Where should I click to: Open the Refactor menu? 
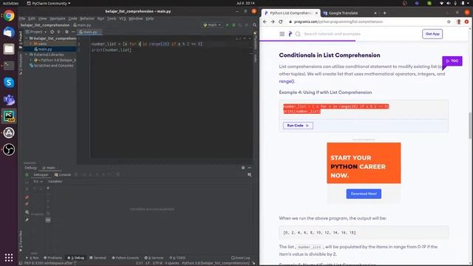pos(87,18)
